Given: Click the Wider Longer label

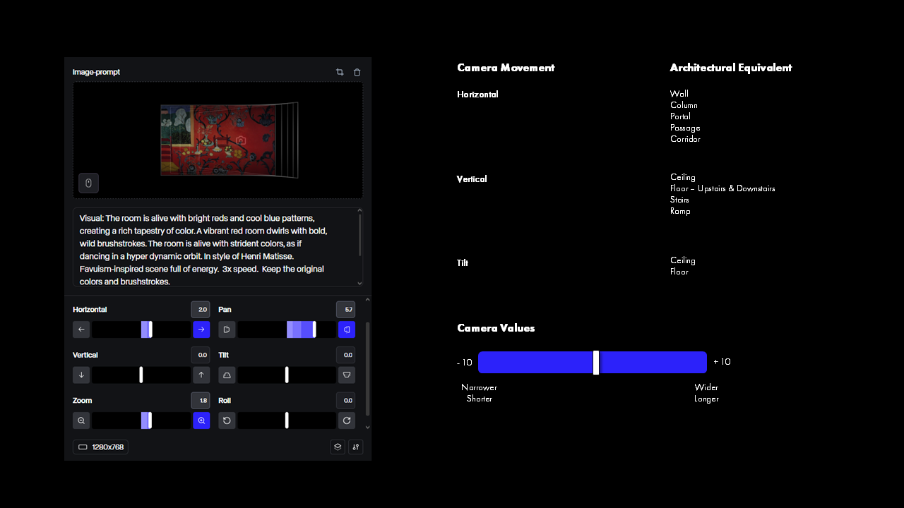Looking at the screenshot, I should click(x=706, y=393).
